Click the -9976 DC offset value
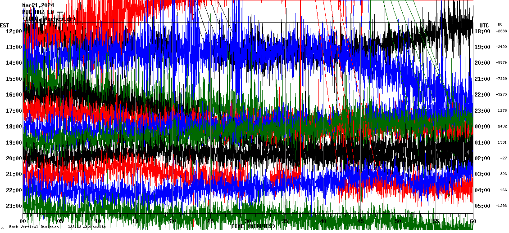Screen dimensions: 509x233 [x=501, y=63]
